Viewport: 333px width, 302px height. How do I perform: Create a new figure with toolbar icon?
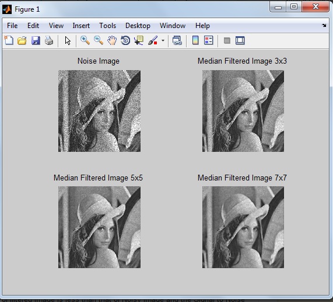click(9, 40)
